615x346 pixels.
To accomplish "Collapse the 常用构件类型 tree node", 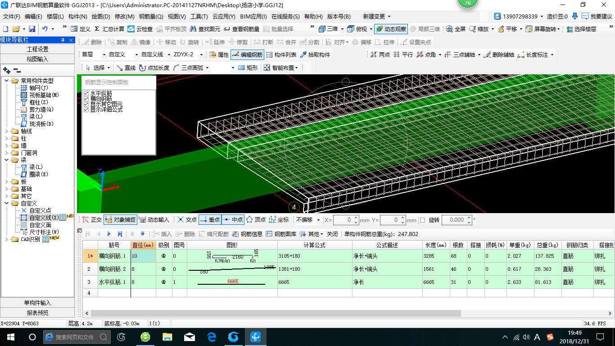I will pyautogui.click(x=6, y=81).
